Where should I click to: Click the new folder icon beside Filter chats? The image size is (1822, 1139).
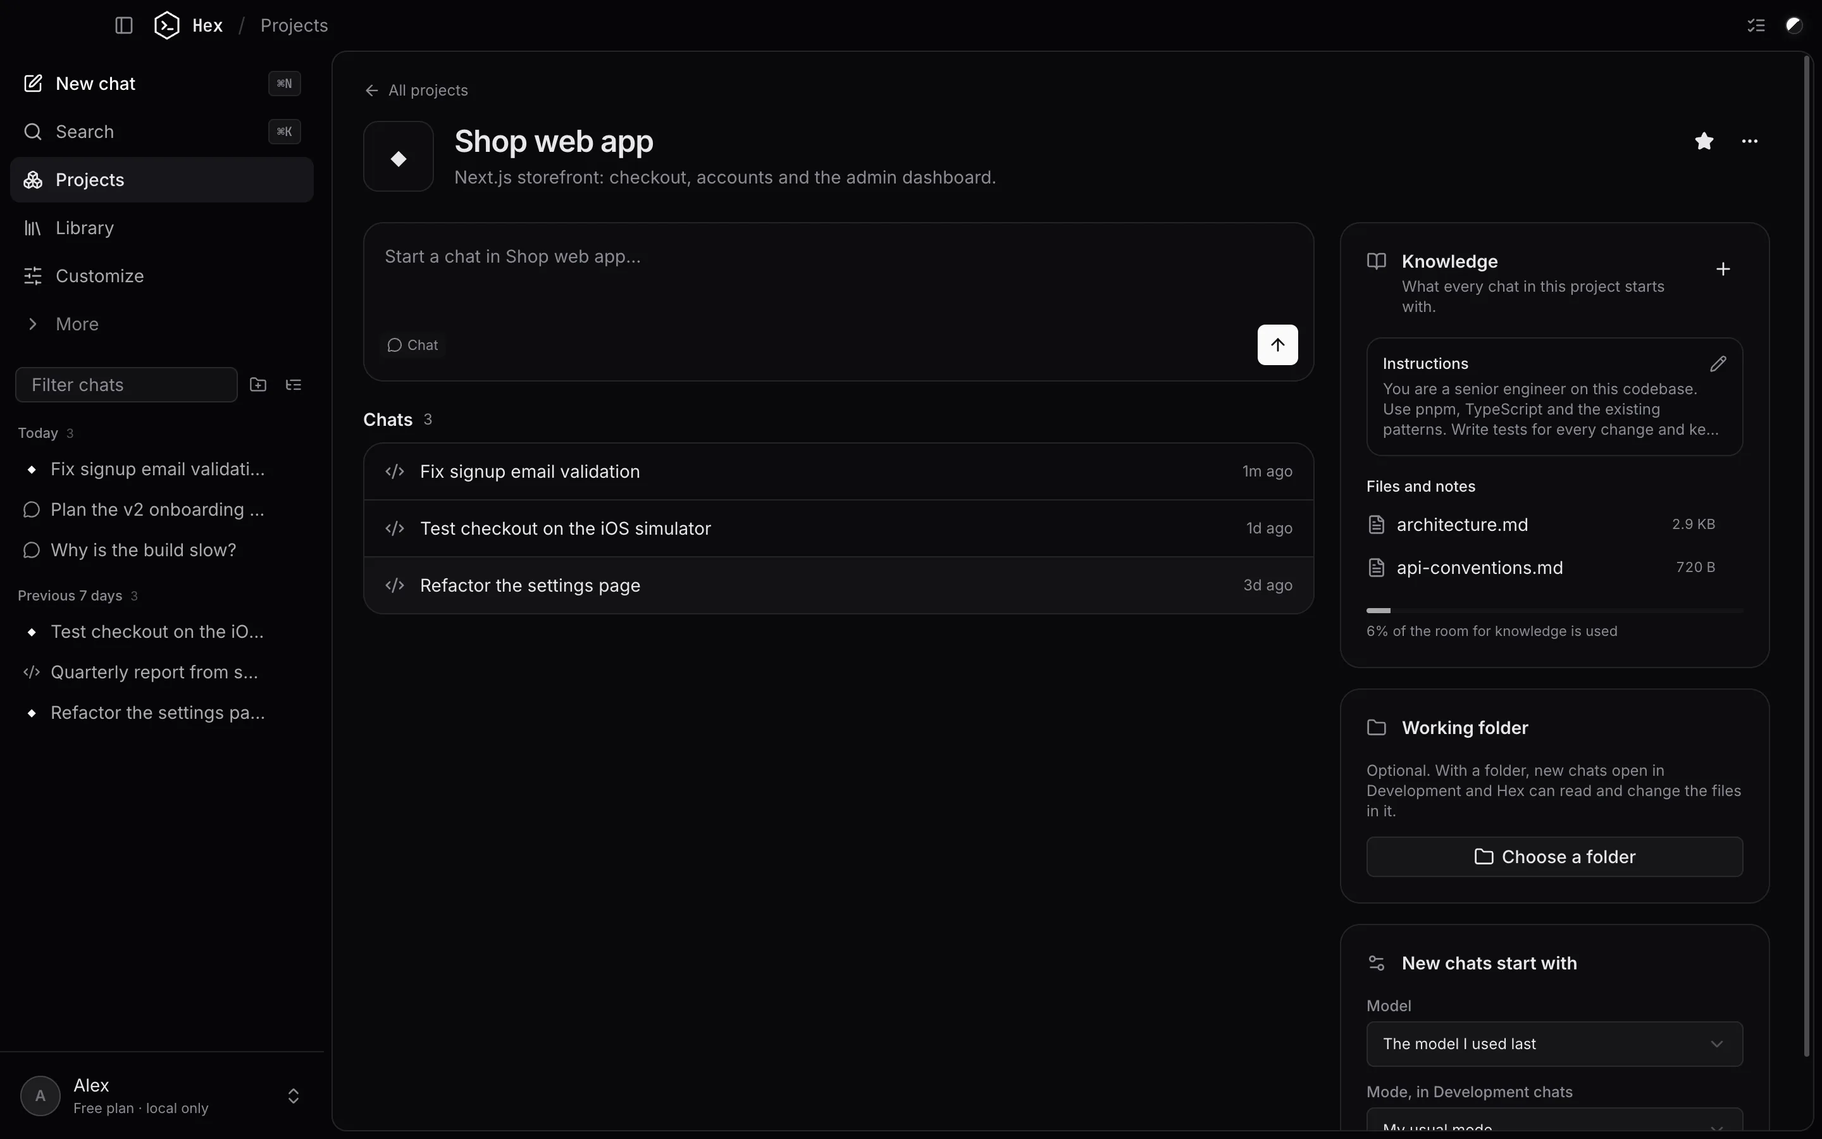pyautogui.click(x=258, y=385)
